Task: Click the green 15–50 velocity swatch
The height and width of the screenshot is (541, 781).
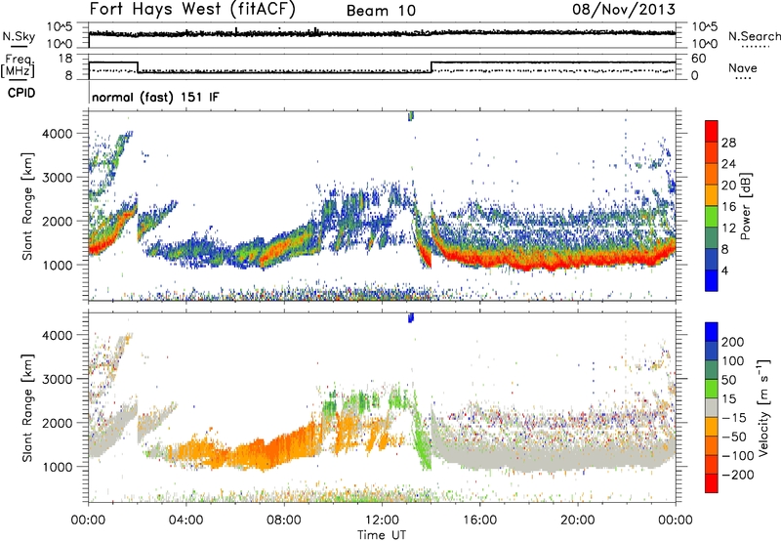Action: click(x=712, y=389)
